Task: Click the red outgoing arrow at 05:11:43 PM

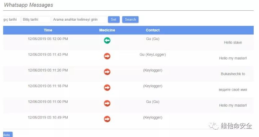Action: pyautogui.click(x=107, y=56)
